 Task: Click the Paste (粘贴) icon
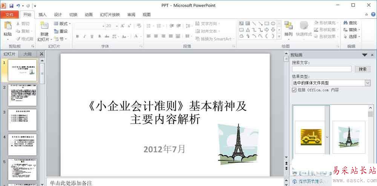click(8, 26)
